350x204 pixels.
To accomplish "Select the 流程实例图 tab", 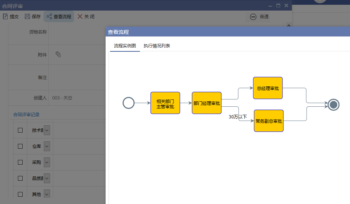I will coord(125,46).
